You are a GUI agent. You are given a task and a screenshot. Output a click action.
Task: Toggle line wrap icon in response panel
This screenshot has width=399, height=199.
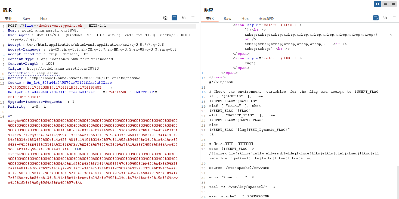(x=376, y=18)
